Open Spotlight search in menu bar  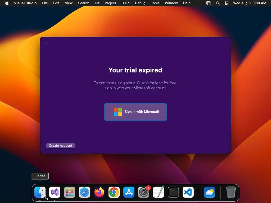(218, 3)
